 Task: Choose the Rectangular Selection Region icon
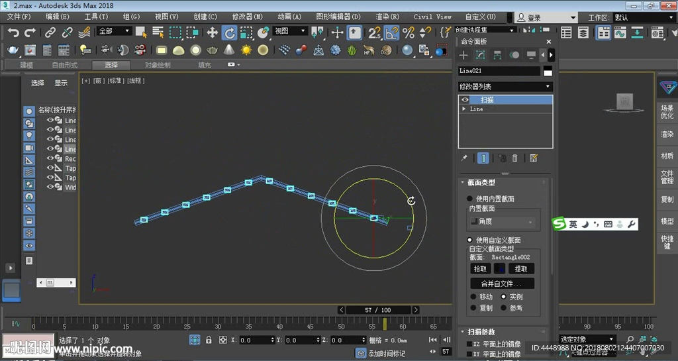click(175, 32)
